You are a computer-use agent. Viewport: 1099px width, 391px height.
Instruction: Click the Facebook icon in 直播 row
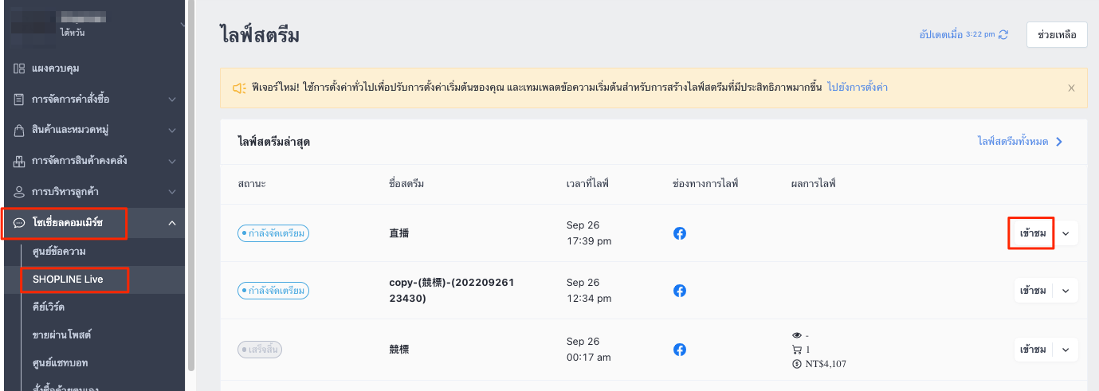[680, 233]
